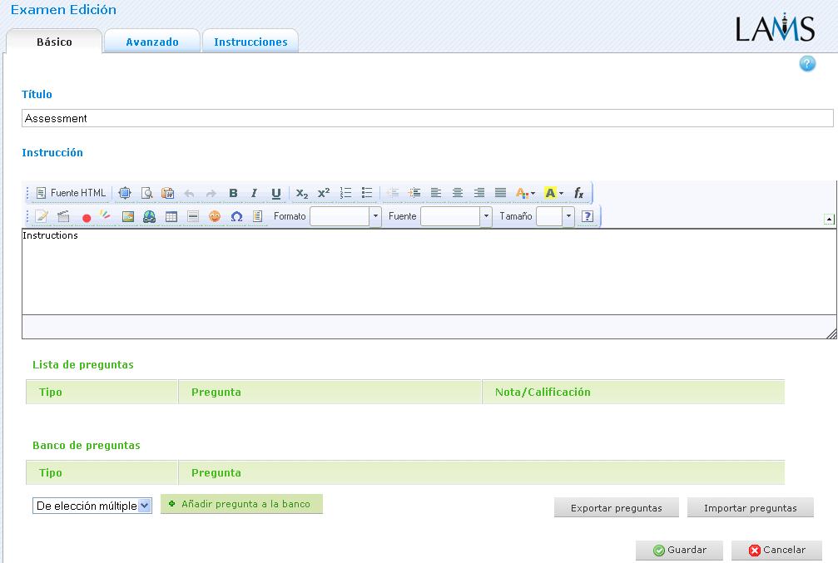The image size is (838, 563).
Task: Switch to the Avanzado tab
Action: click(152, 42)
